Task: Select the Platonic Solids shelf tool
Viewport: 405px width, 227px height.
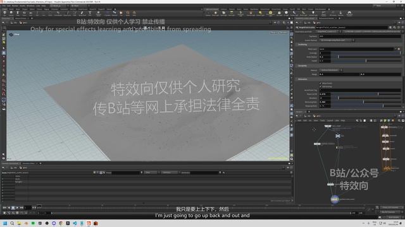Action: (x=99, y=13)
